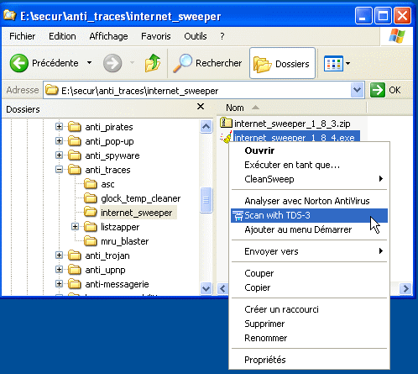
Task: Click internet_sweeper_1_8_4.exe broom icon
Action: 226,137
